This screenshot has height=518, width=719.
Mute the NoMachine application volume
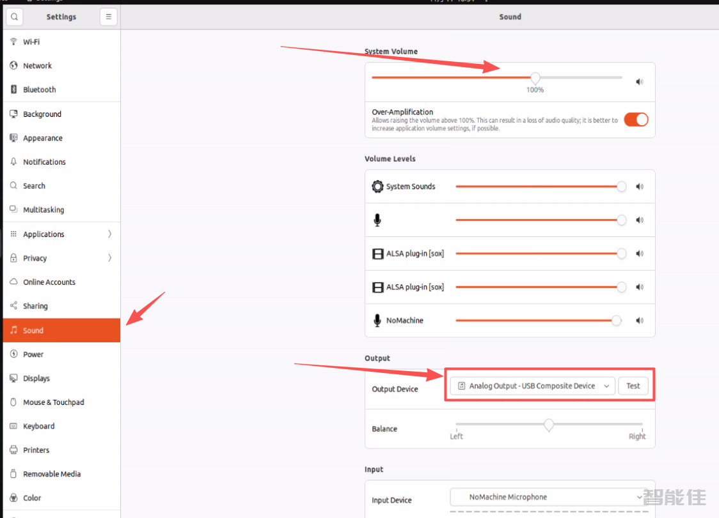point(639,321)
